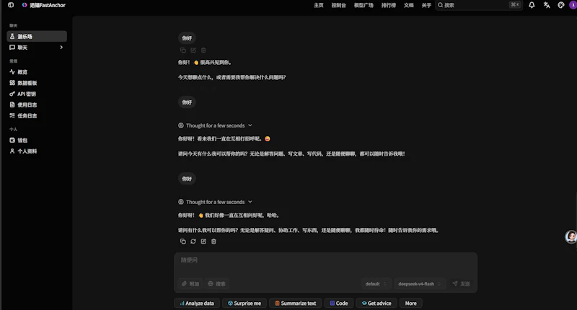Open 钱包 wallet in the sidebar

click(37, 140)
